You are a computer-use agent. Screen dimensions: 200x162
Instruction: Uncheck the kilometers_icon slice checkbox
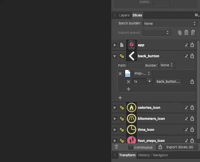pyautogui.click(x=186, y=118)
